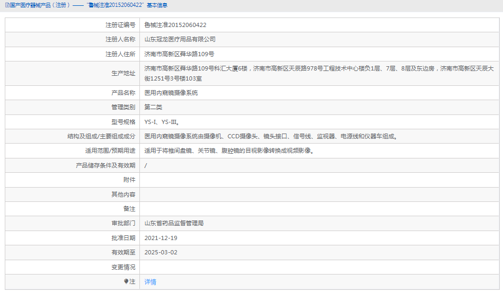Click the 备注 label
Image resolution: width=503 pixels, height=292 pixels.
point(129,209)
